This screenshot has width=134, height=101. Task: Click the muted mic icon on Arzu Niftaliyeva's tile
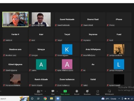point(82,55)
